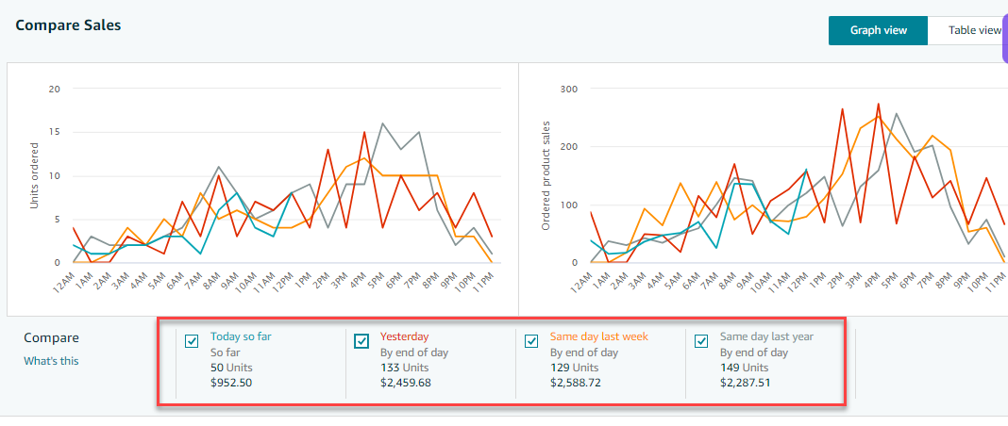Screen dimensions: 1008x426
Task: Click the Units ordered axis title
Action: [35, 174]
